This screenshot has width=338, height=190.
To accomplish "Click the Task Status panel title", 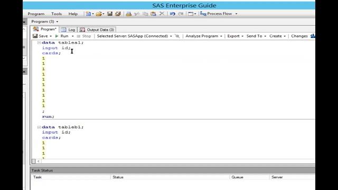I will click(42, 170).
